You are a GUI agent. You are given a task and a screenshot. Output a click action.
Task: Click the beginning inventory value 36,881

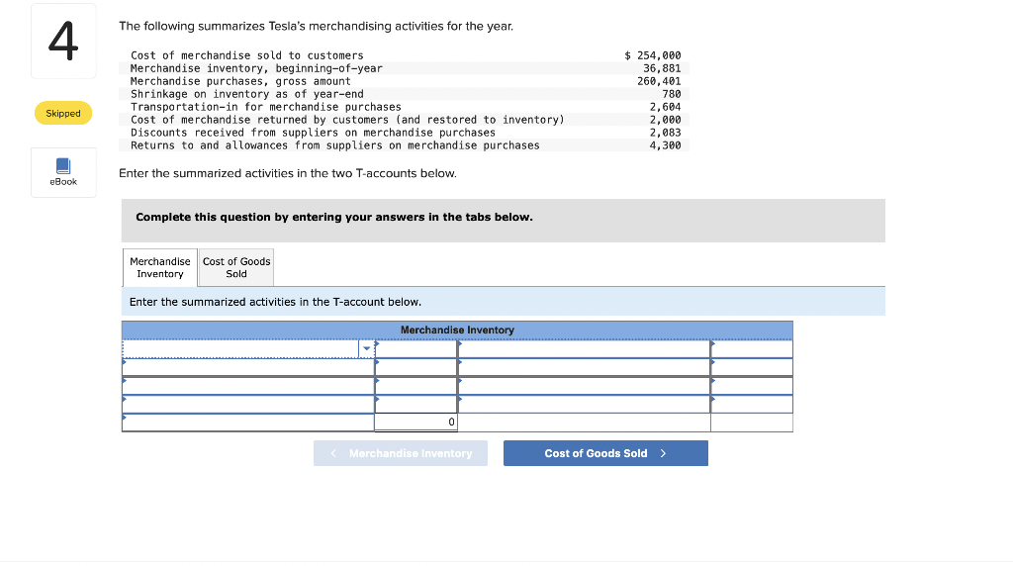(x=662, y=68)
